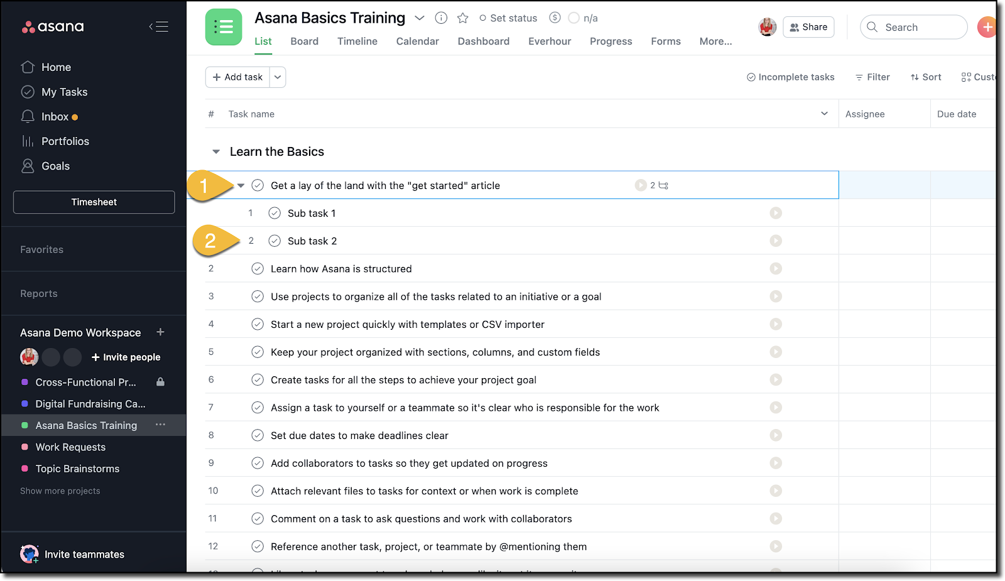Click Invite people in workspace
This screenshot has width=1005, height=581.
126,357
